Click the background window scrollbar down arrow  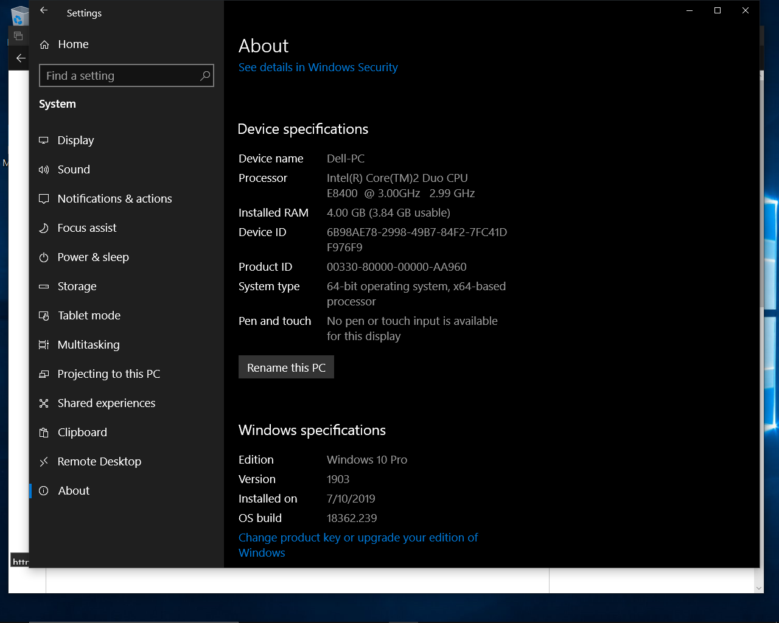coord(759,588)
